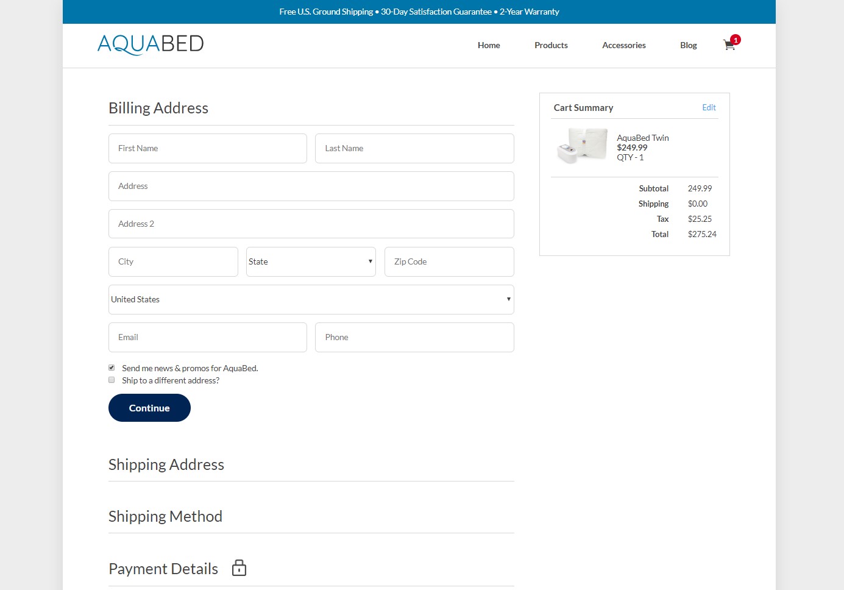844x590 pixels.
Task: Click into the Address 2 field
Action: coord(311,224)
